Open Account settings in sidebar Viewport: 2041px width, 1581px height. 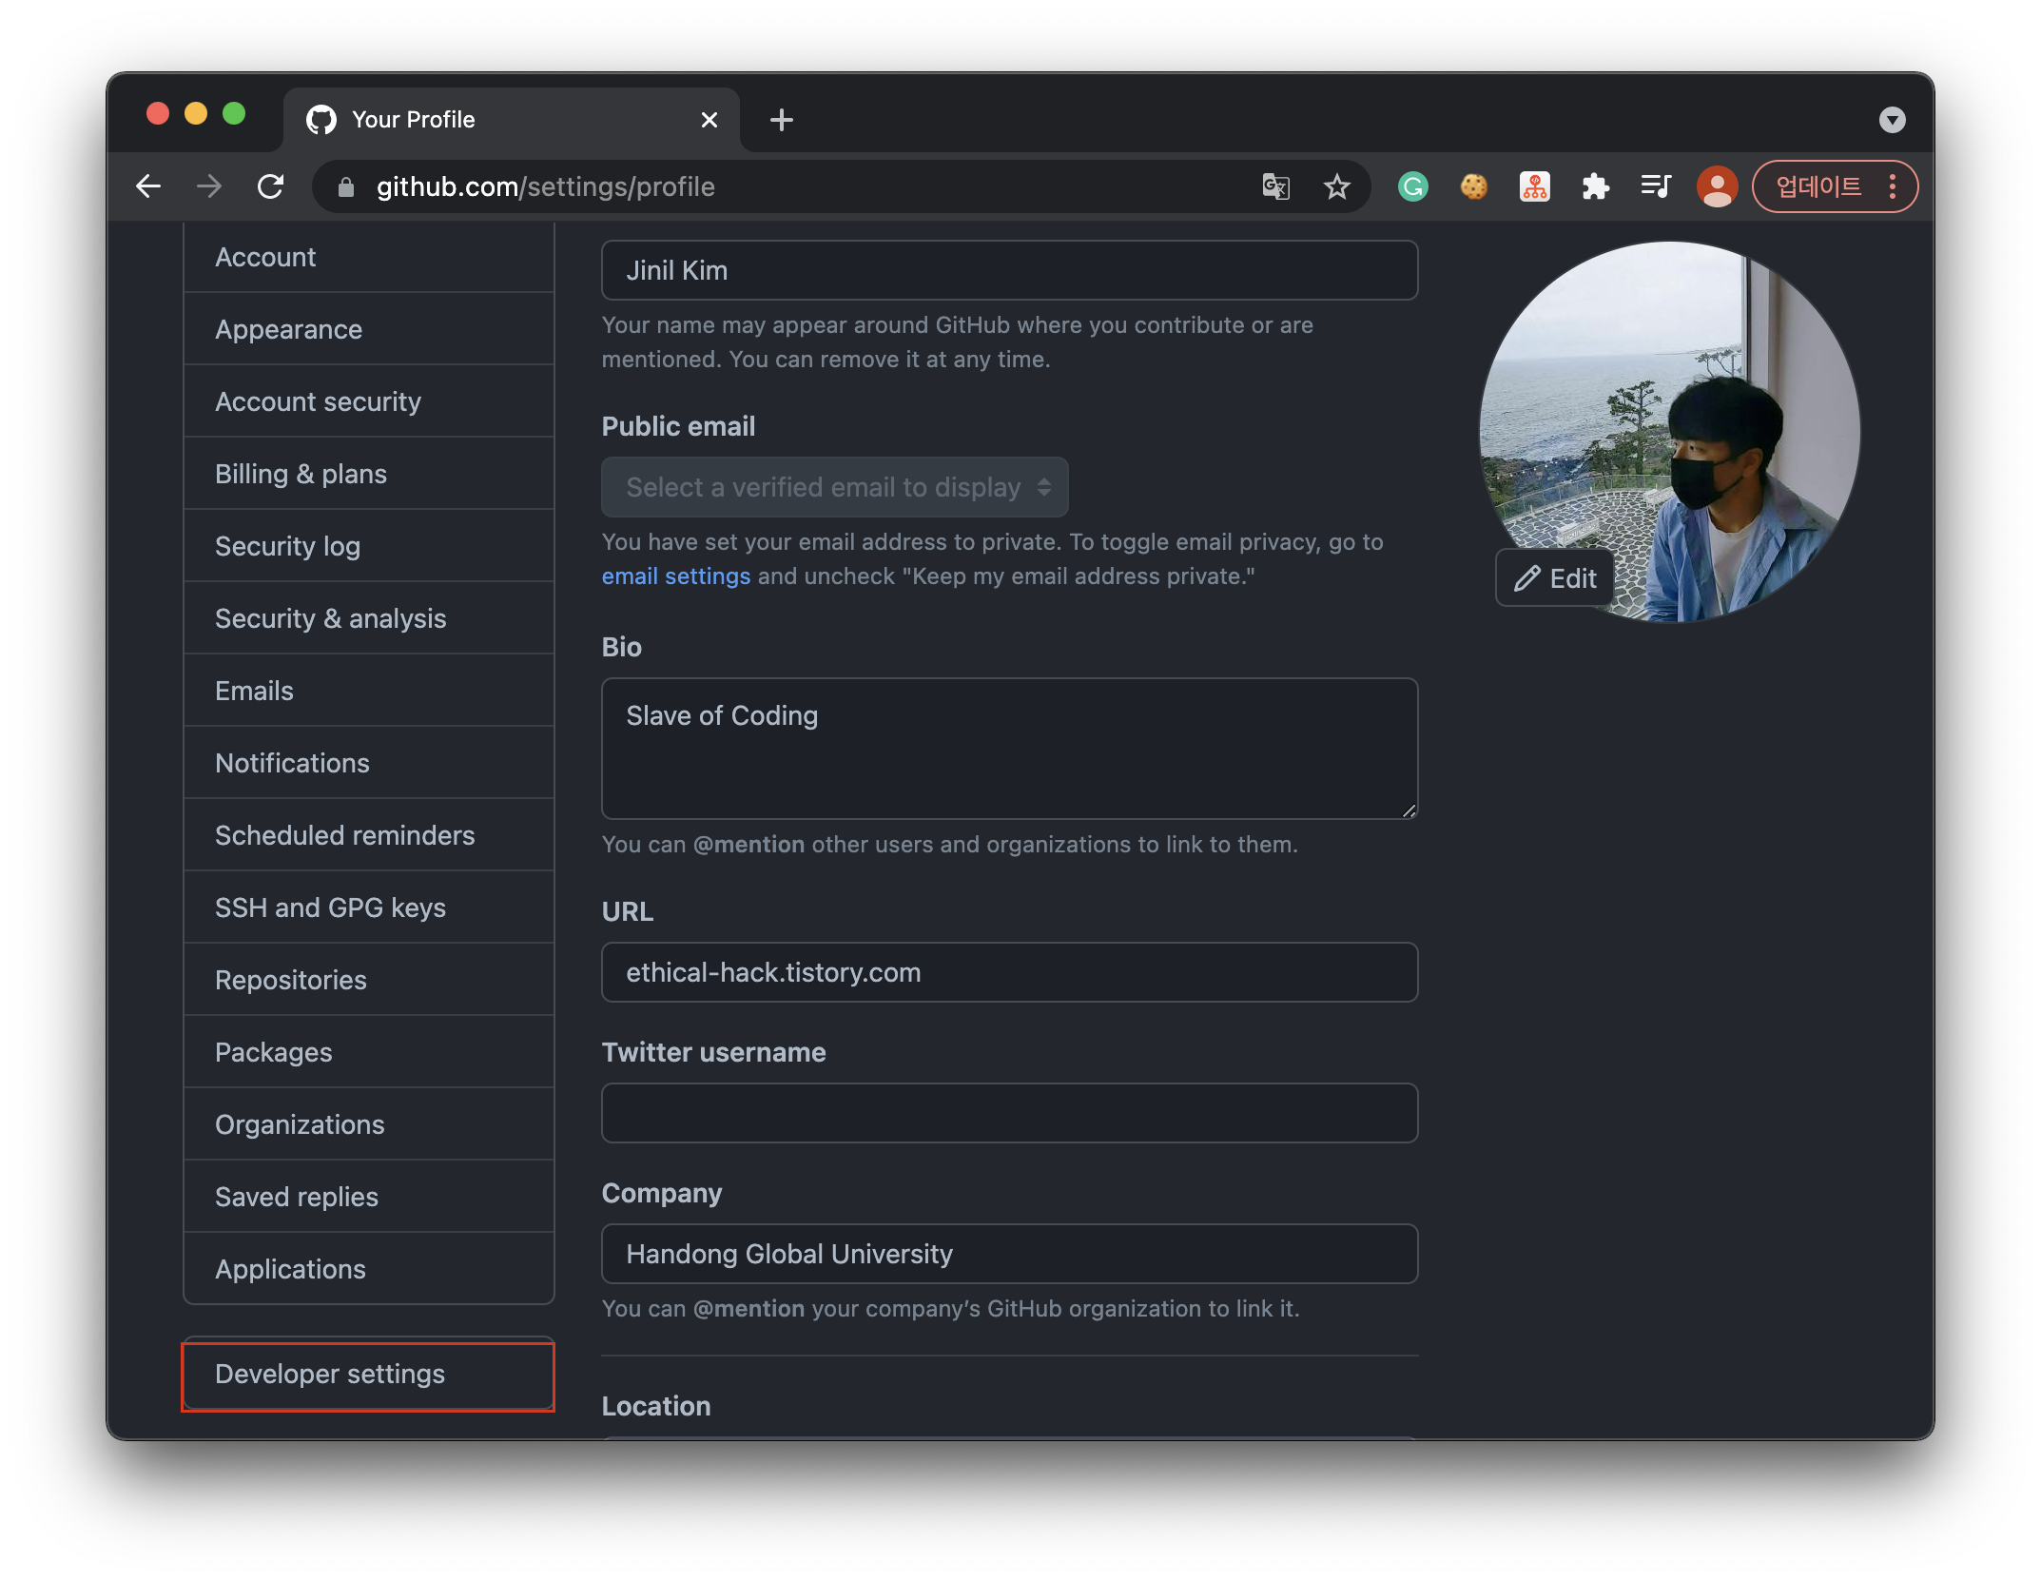pyautogui.click(x=369, y=257)
